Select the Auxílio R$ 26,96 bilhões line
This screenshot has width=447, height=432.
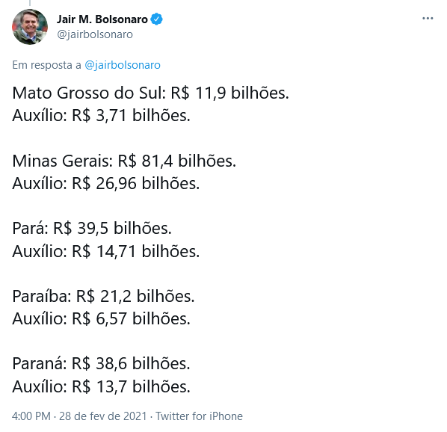(x=105, y=183)
